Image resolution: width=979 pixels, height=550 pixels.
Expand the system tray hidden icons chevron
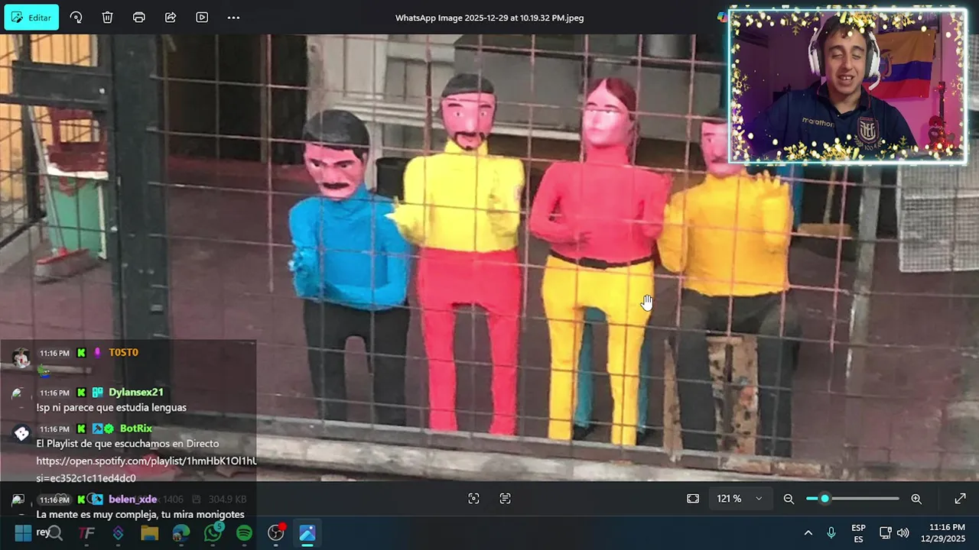[808, 533]
